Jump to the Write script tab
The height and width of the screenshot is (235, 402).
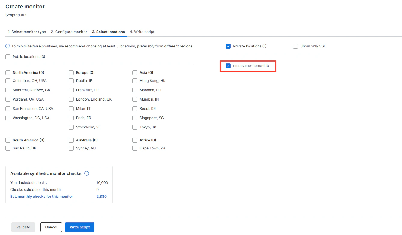pyautogui.click(x=142, y=32)
